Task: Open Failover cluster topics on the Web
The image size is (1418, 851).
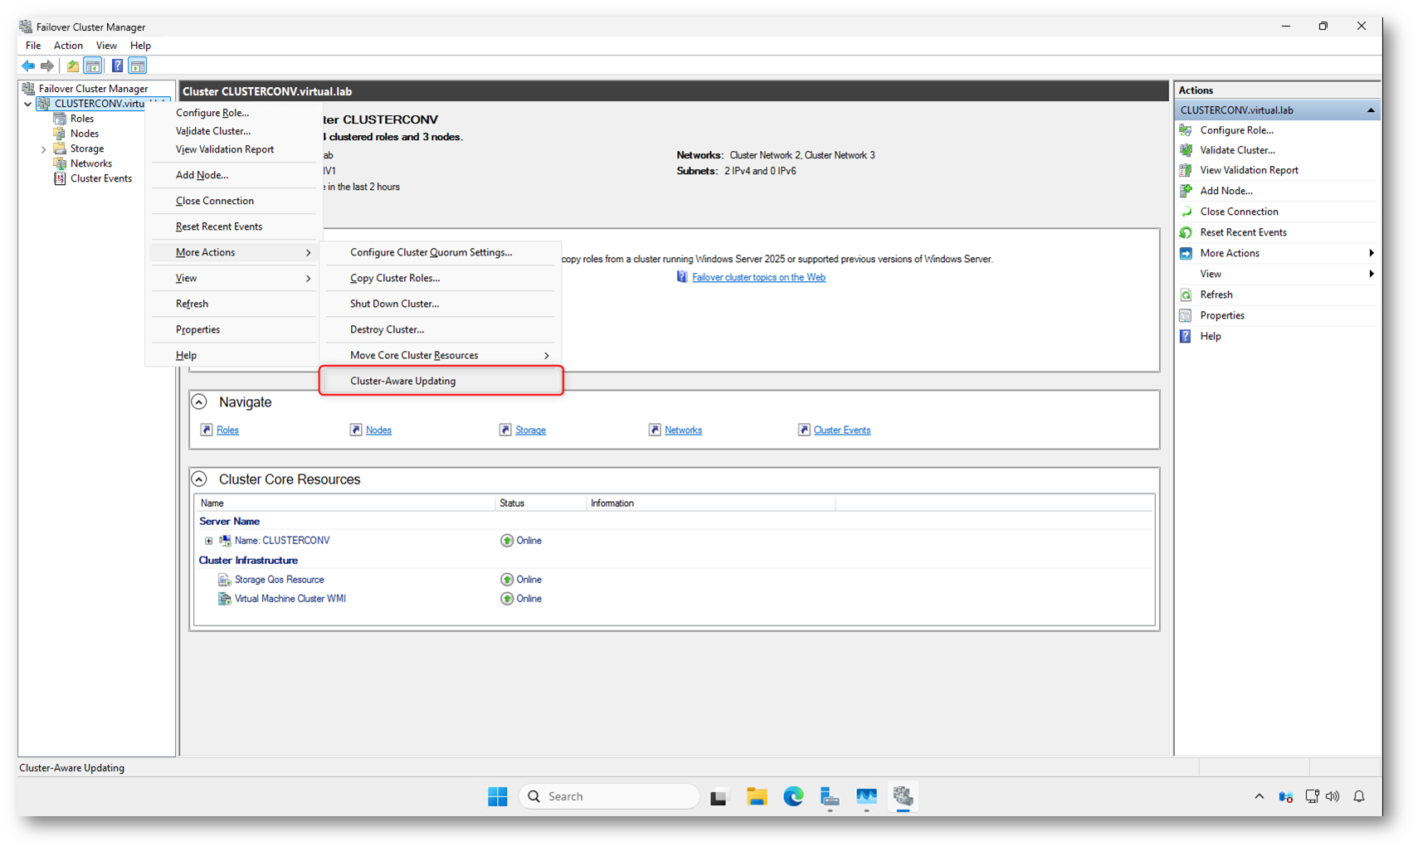Action: tap(758, 277)
